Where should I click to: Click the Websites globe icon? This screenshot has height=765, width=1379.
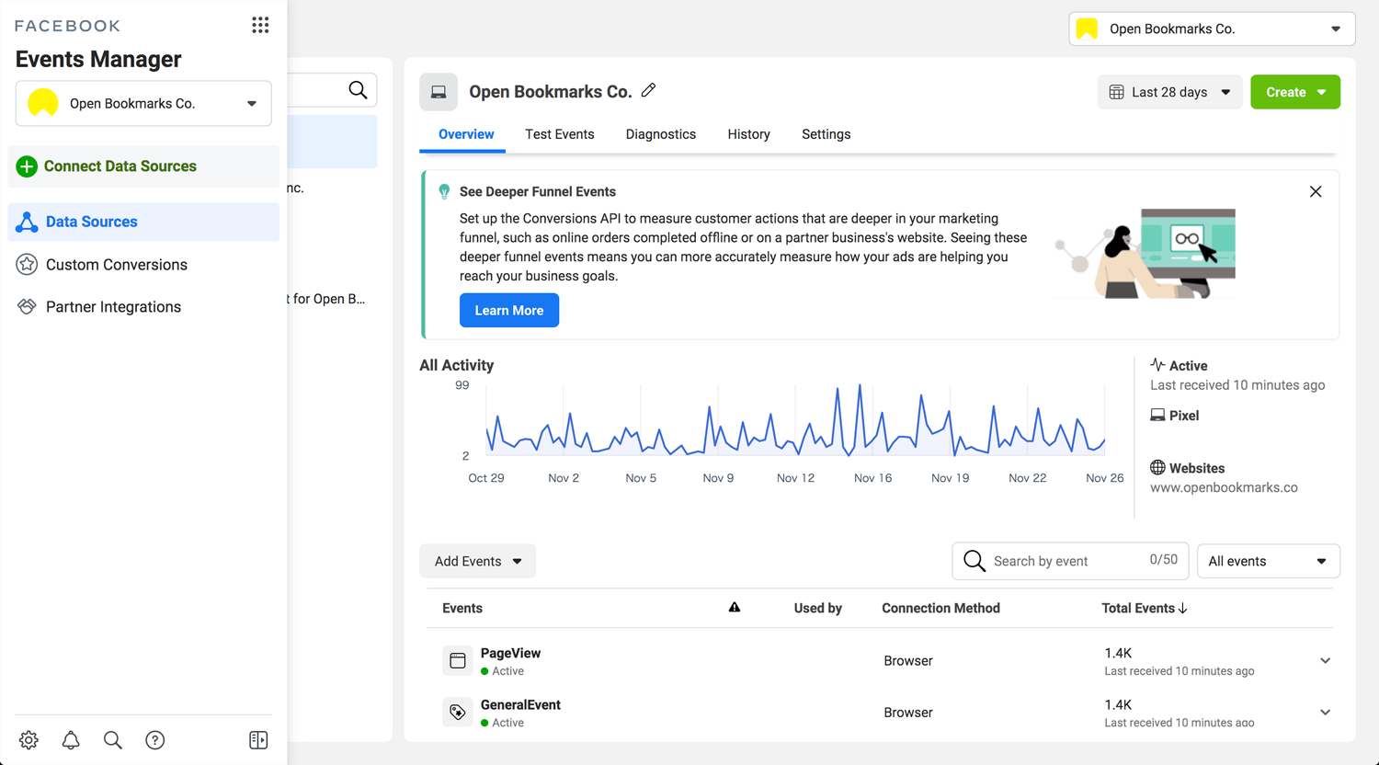pyautogui.click(x=1157, y=468)
